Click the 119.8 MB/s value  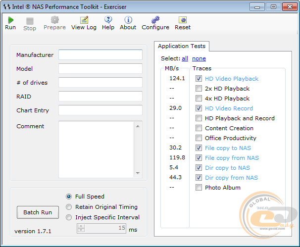pyautogui.click(x=177, y=157)
